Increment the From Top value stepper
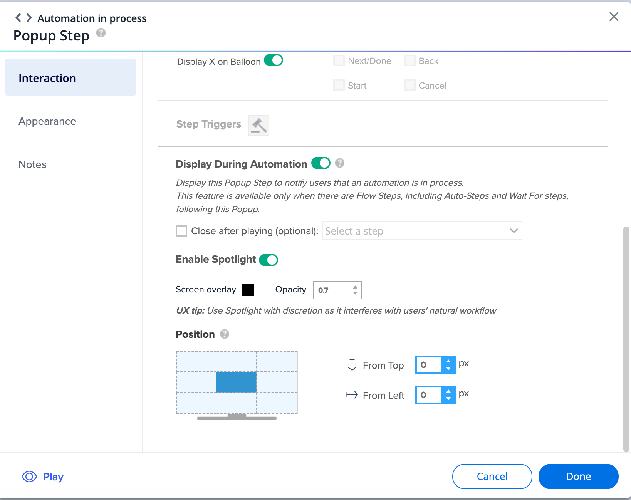The width and height of the screenshot is (631, 500). [x=448, y=362]
